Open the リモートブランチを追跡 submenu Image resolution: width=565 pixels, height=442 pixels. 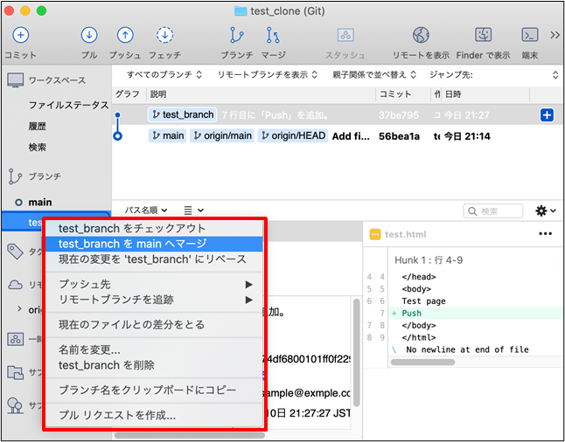tap(154, 300)
